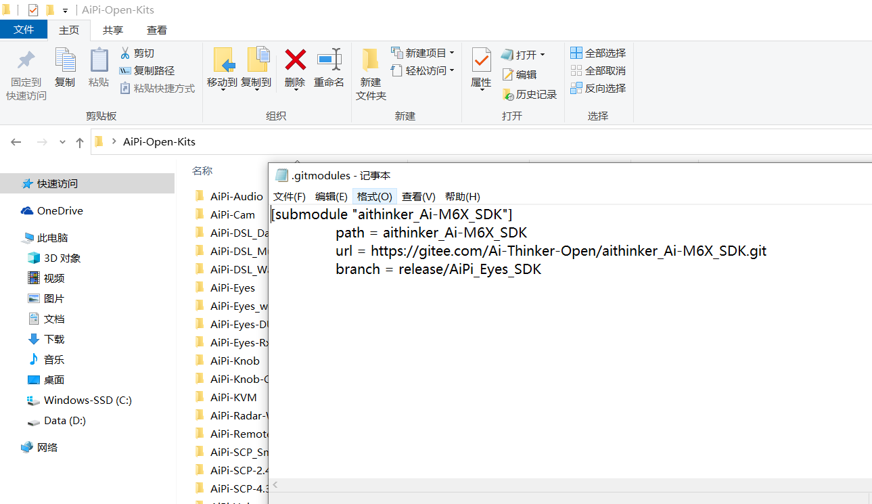Click the branch line in Notepad
Viewport: 872px width, 504px height.
(x=438, y=269)
